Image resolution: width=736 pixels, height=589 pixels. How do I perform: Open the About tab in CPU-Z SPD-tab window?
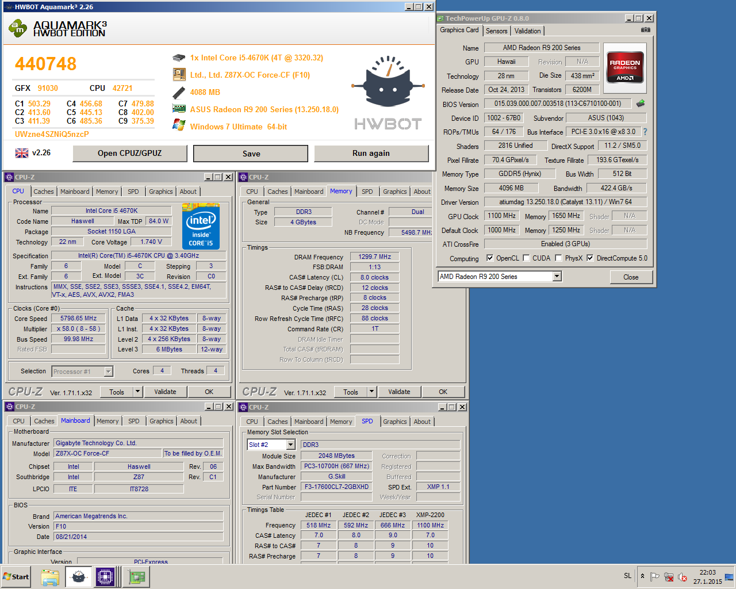422,422
